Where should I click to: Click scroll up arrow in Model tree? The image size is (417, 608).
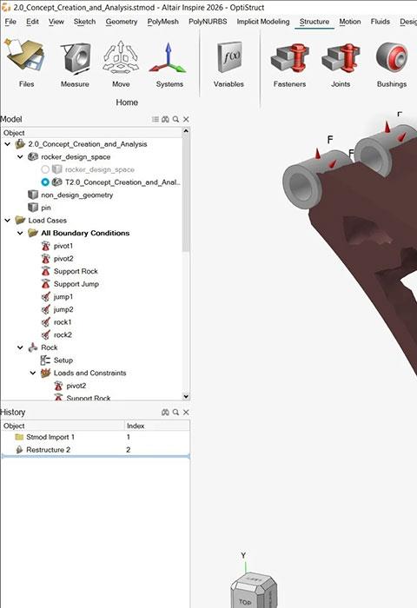[186, 131]
